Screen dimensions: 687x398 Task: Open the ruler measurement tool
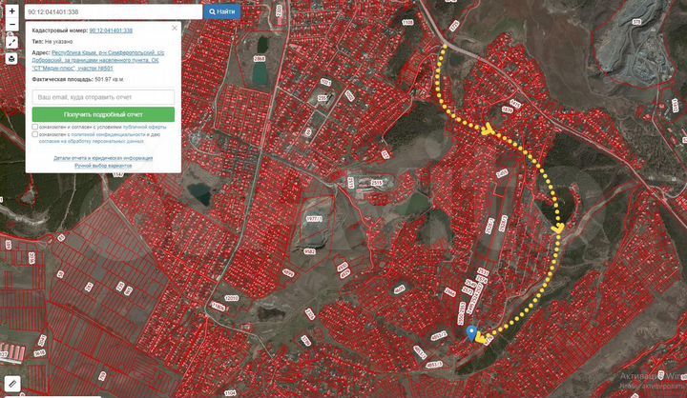[x=12, y=383]
